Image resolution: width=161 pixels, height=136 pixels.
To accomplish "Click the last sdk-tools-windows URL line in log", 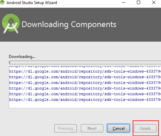I will click(x=85, y=100).
